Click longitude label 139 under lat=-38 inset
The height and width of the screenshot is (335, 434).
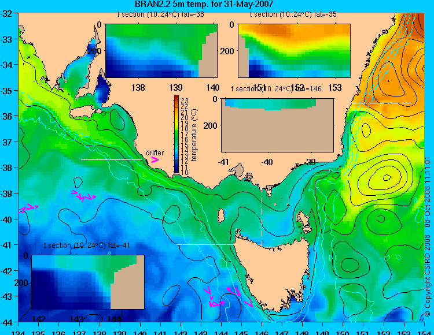(x=175, y=88)
